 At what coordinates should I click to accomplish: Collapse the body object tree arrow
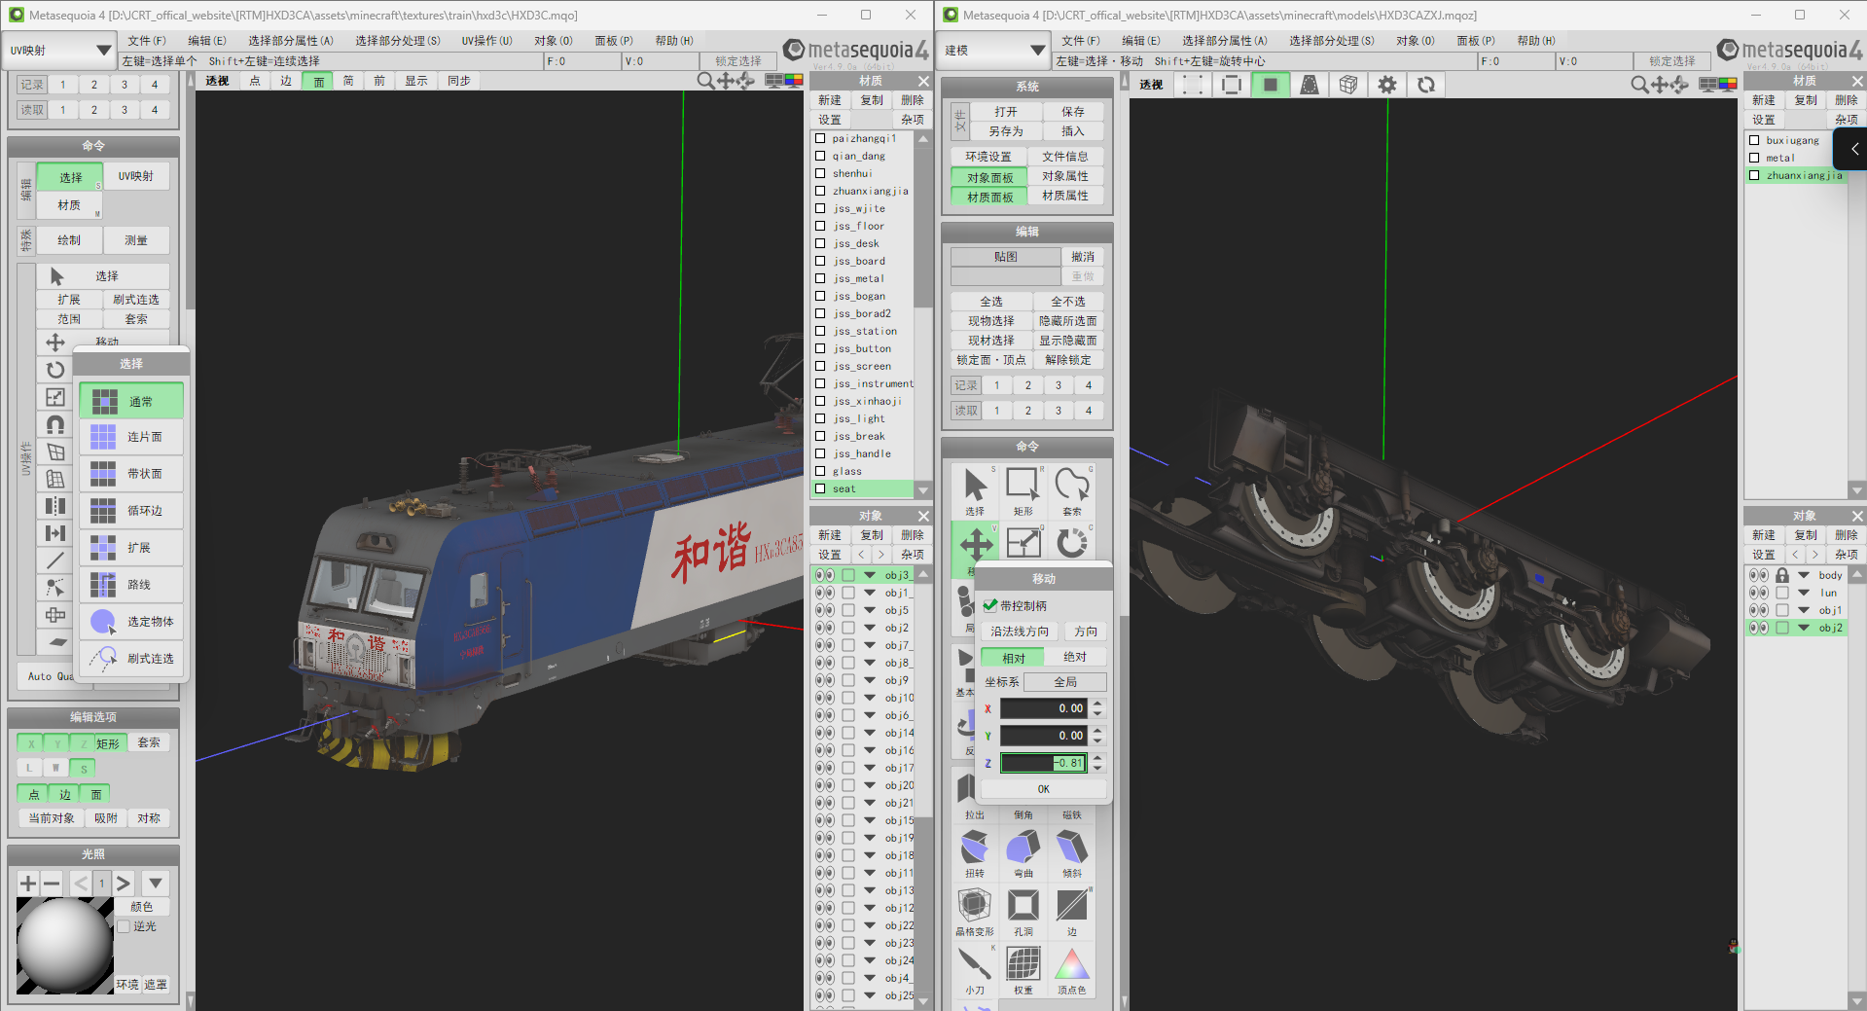coord(1804,575)
